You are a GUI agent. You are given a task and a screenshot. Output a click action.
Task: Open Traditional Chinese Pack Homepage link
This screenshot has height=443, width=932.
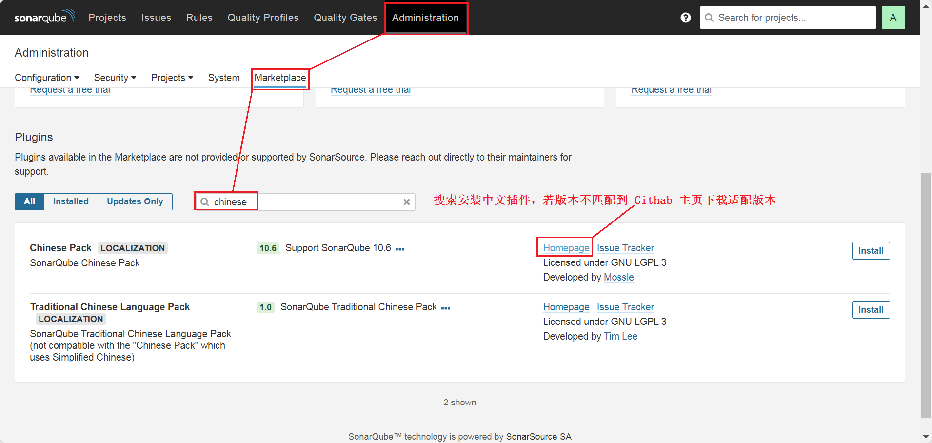tap(566, 307)
